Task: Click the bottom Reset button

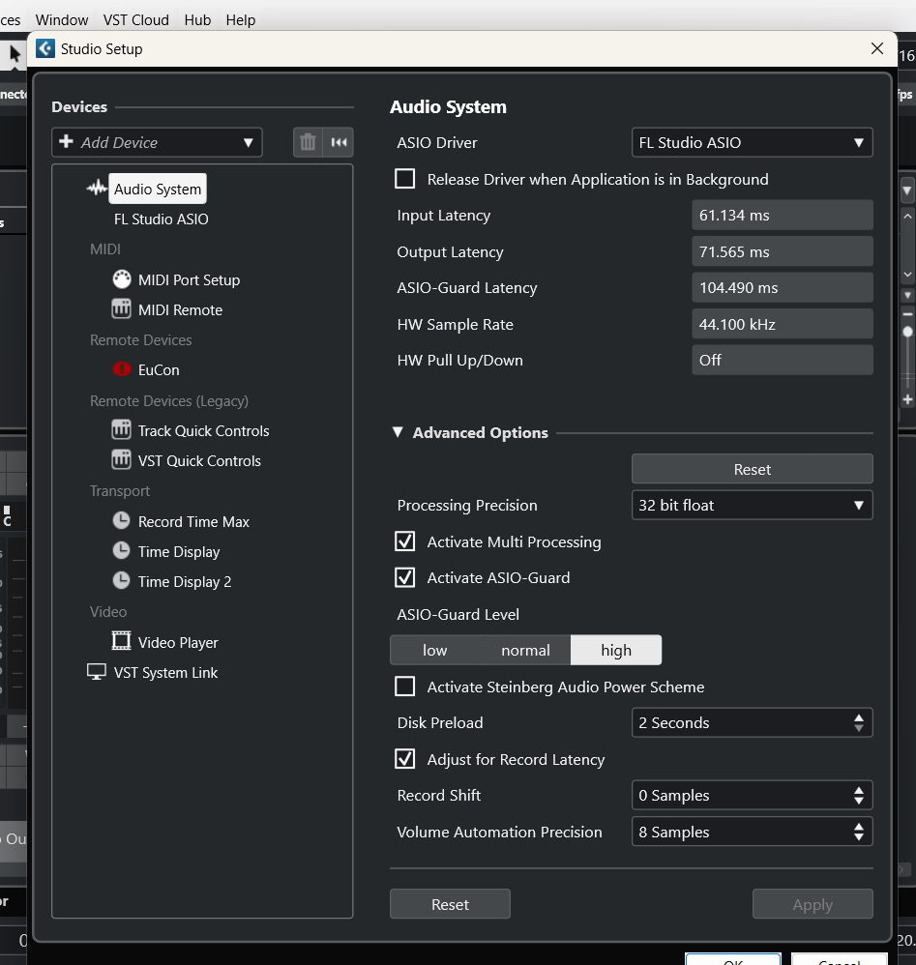Action: click(x=450, y=904)
